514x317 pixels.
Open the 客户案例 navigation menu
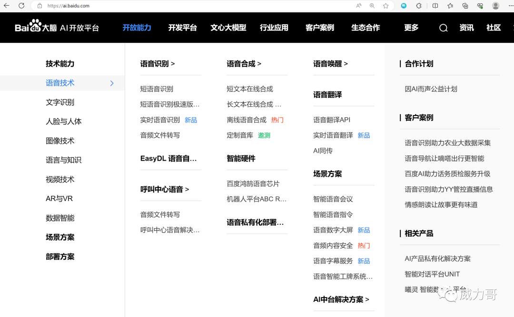tap(320, 28)
